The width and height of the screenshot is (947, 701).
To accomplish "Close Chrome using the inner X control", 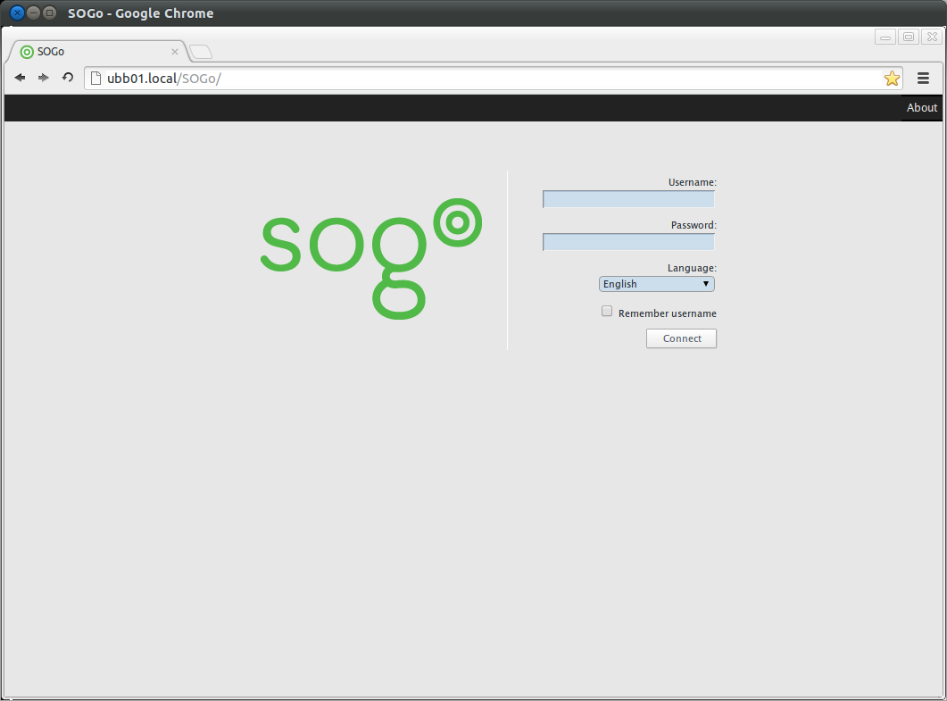I will [932, 37].
